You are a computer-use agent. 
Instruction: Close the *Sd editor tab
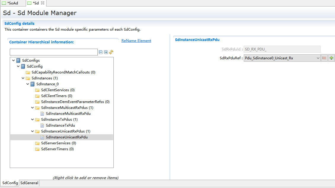point(43,3)
